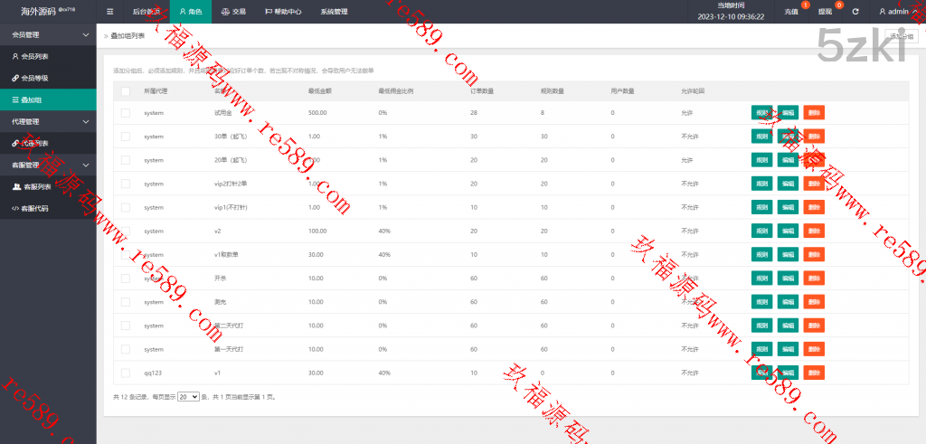Check the select-all checkbox in table header
The image size is (926, 444).
pyautogui.click(x=126, y=91)
